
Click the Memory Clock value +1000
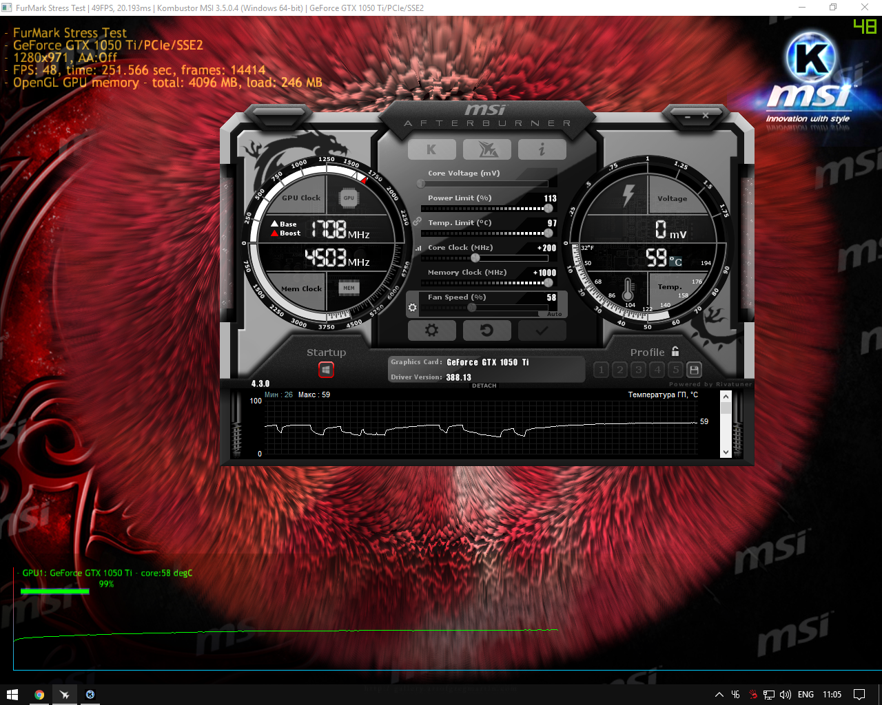click(x=544, y=273)
